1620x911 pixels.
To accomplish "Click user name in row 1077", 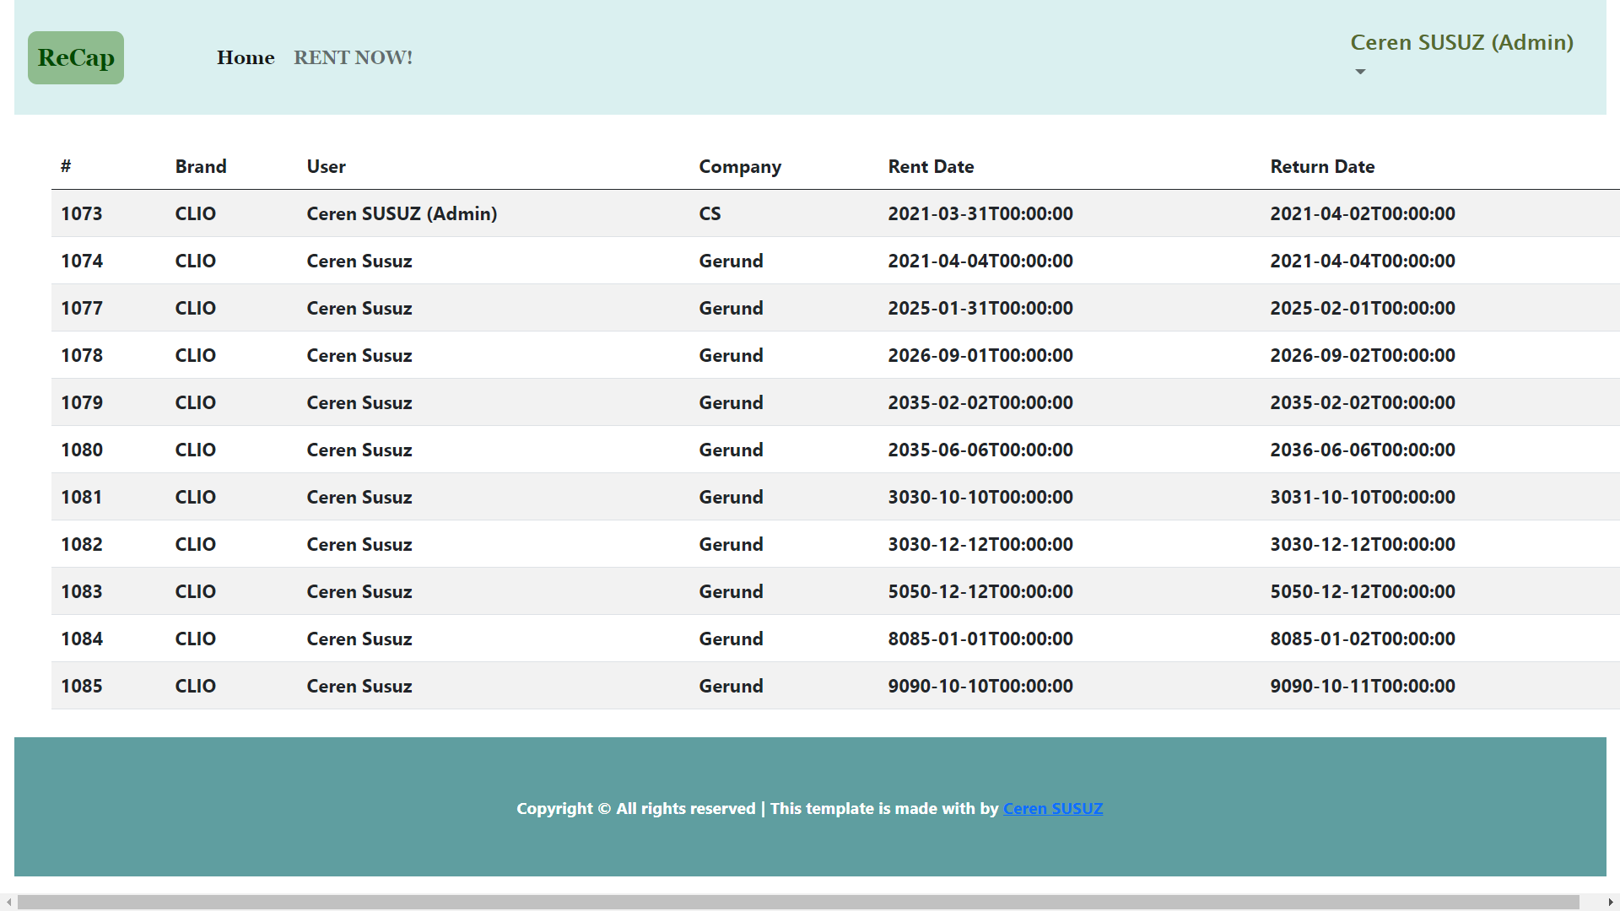I will pos(359,308).
